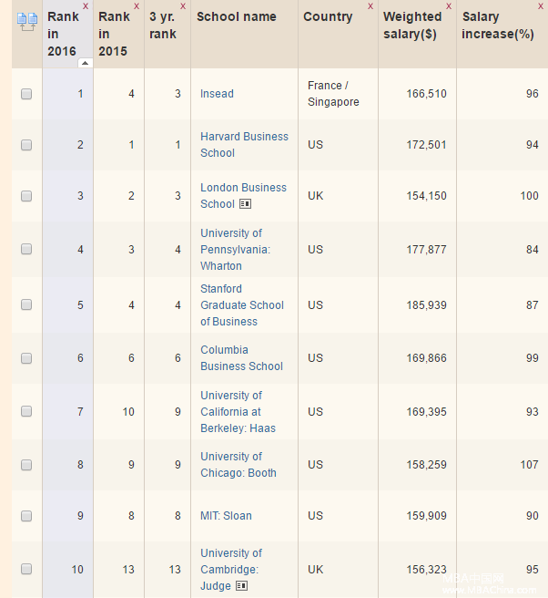
Task: Click MIT Sloan salary 159,909
Action: pyautogui.click(x=426, y=516)
